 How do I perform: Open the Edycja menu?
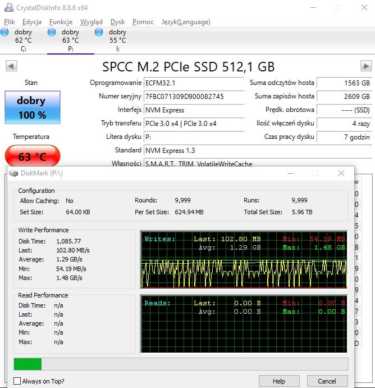[32, 22]
